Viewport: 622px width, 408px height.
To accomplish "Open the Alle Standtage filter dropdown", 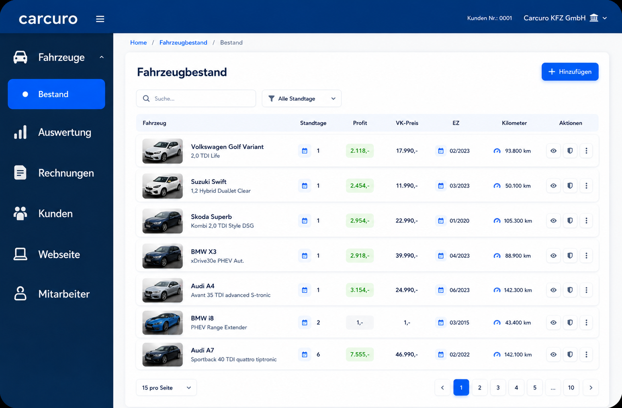I will tap(302, 98).
